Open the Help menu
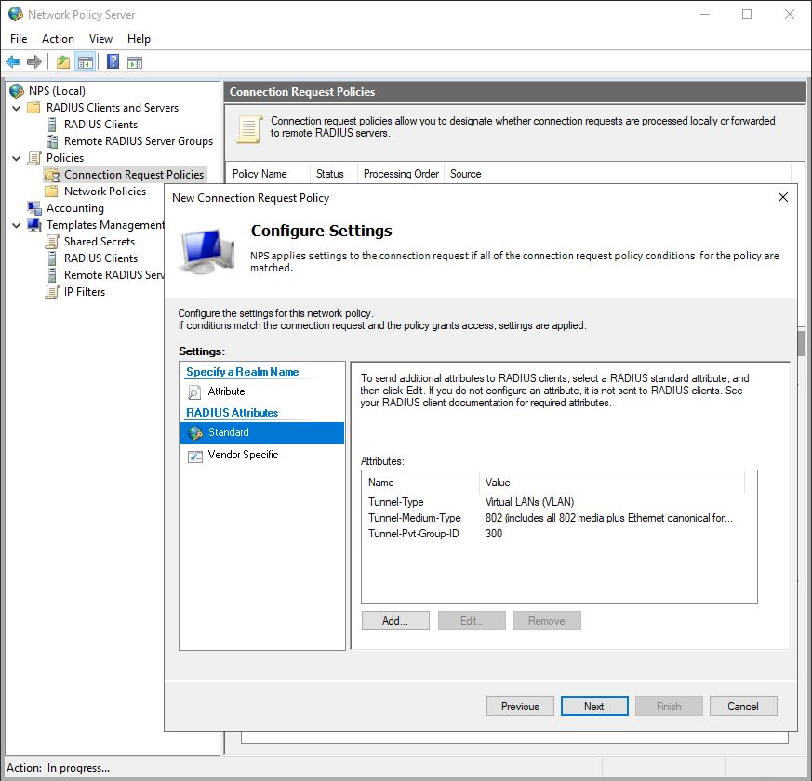812x781 pixels. click(x=139, y=39)
